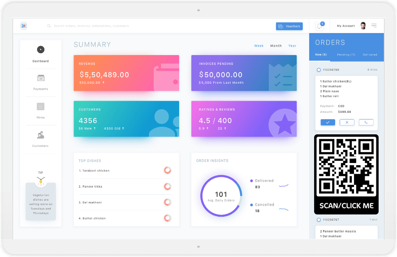Click the 101 Avg. Daily Orders ring
The width and height of the screenshot is (397, 257).
221,196
